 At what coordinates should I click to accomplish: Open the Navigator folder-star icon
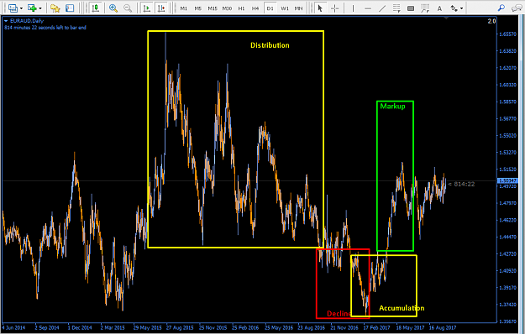(55, 8)
